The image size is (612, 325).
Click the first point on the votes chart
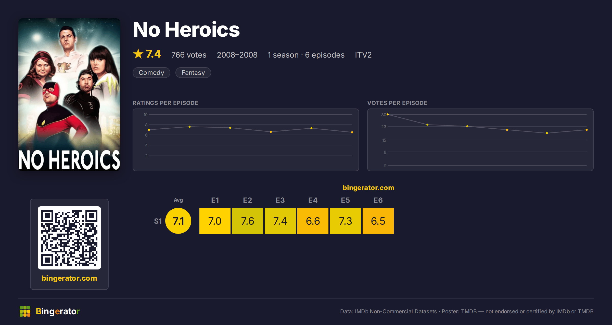pyautogui.click(x=388, y=115)
